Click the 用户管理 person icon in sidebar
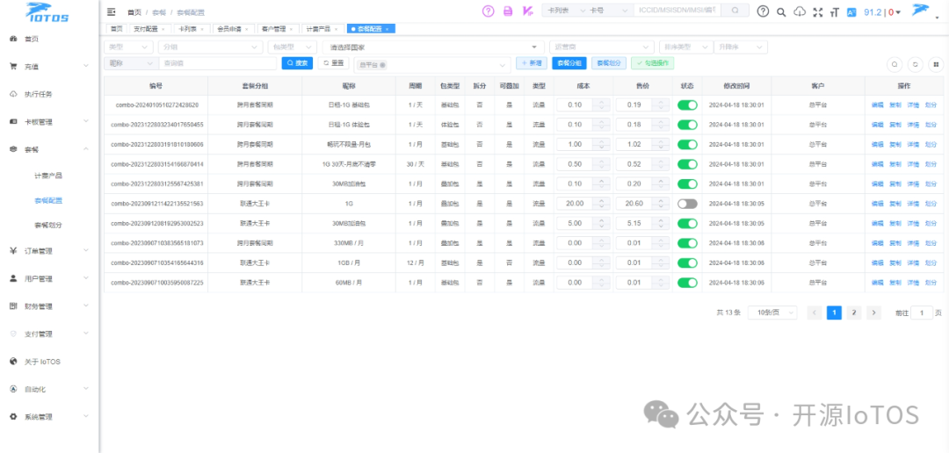Image resolution: width=949 pixels, height=453 pixels. pos(13,279)
